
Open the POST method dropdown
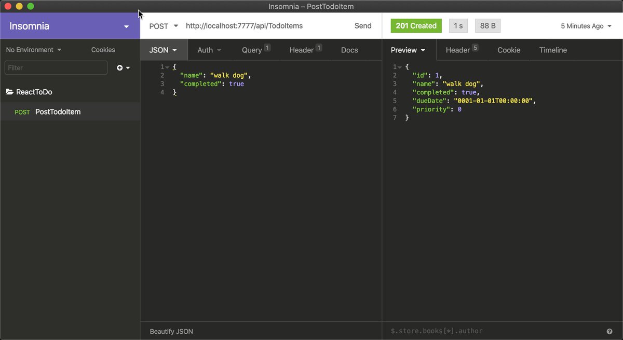pyautogui.click(x=164, y=26)
